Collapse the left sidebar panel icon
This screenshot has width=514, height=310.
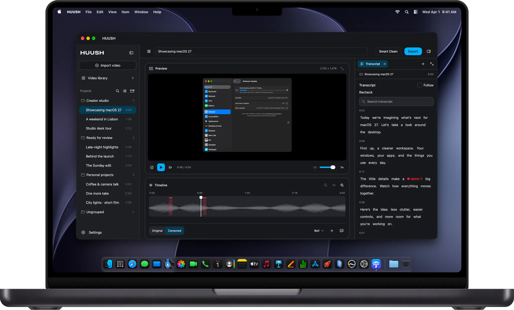pos(131,53)
